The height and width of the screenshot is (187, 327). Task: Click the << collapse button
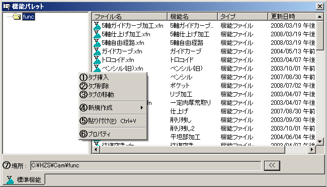click(x=272, y=165)
